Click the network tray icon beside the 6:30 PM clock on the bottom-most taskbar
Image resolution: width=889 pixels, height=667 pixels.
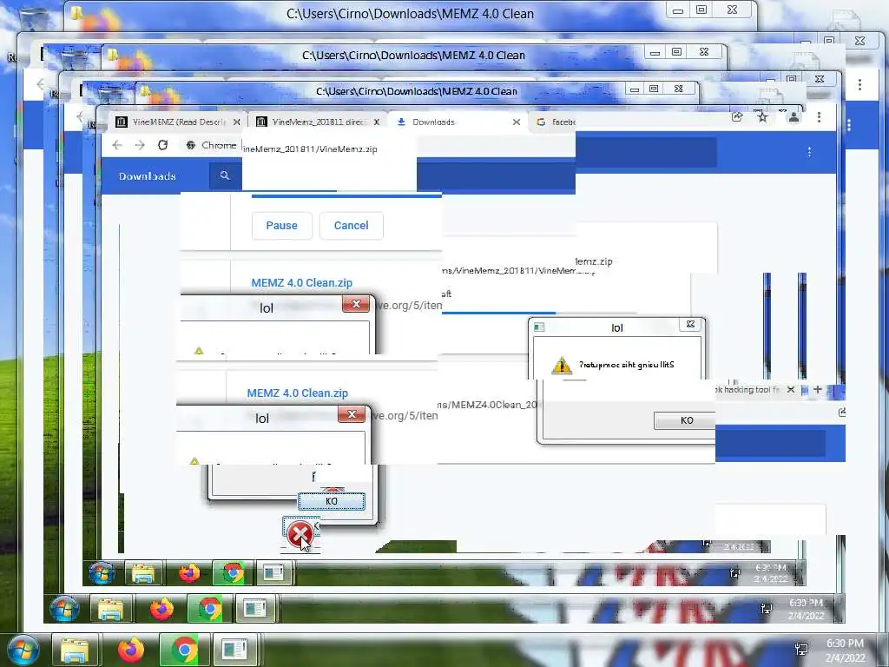tap(801, 650)
